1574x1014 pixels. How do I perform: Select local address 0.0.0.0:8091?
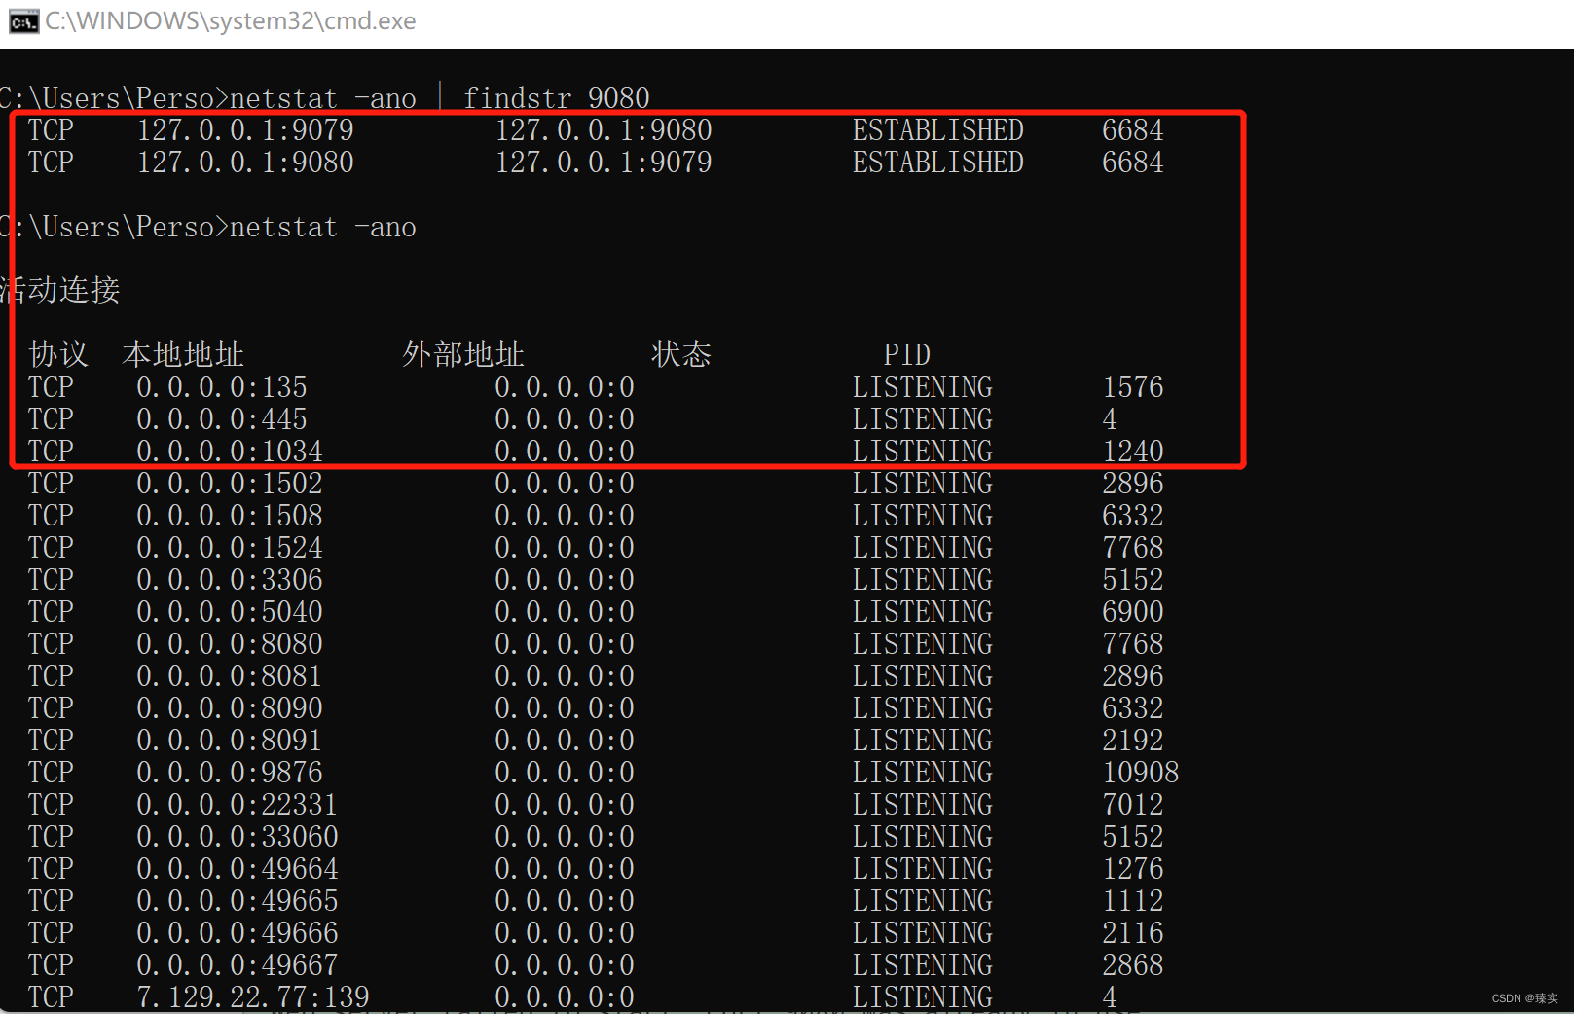[x=230, y=741]
